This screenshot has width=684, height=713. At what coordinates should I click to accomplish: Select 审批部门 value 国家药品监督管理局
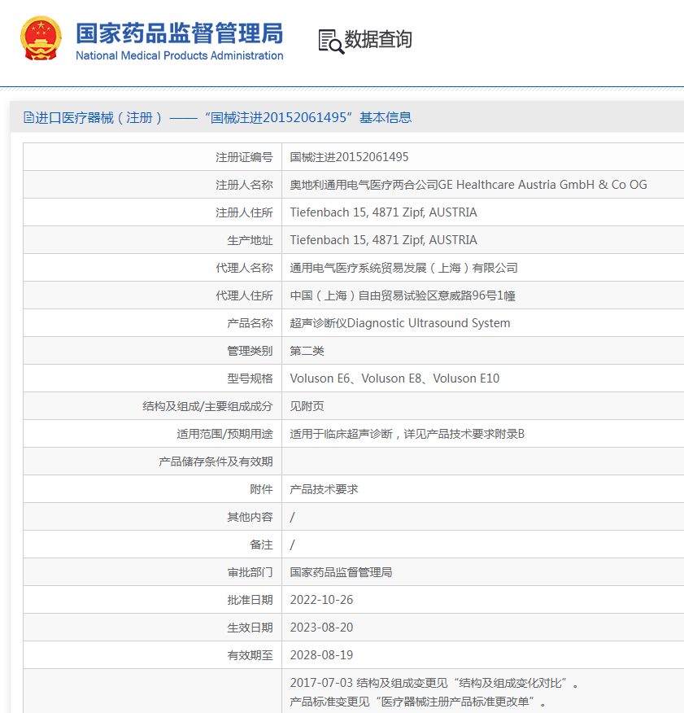[341, 572]
